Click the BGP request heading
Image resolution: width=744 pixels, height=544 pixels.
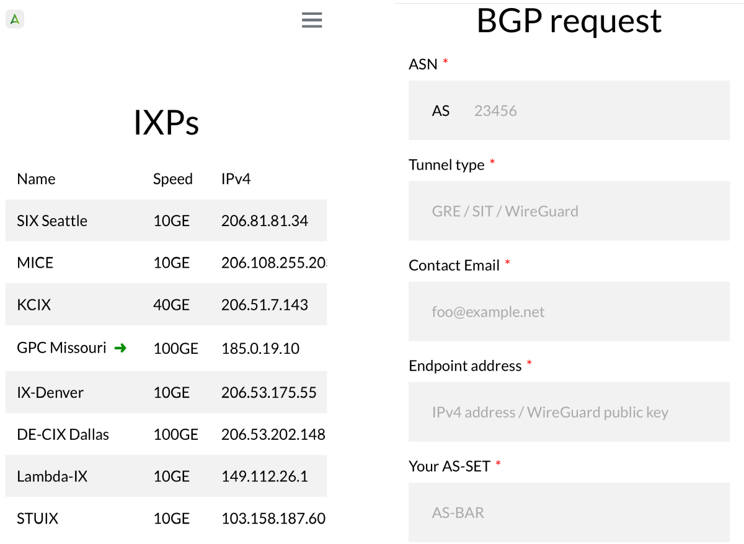pyautogui.click(x=569, y=20)
